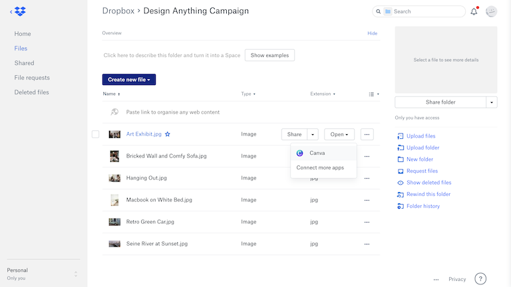This screenshot has height=287, width=511.
Task: Go to Deleted files in sidebar
Action: click(x=31, y=92)
